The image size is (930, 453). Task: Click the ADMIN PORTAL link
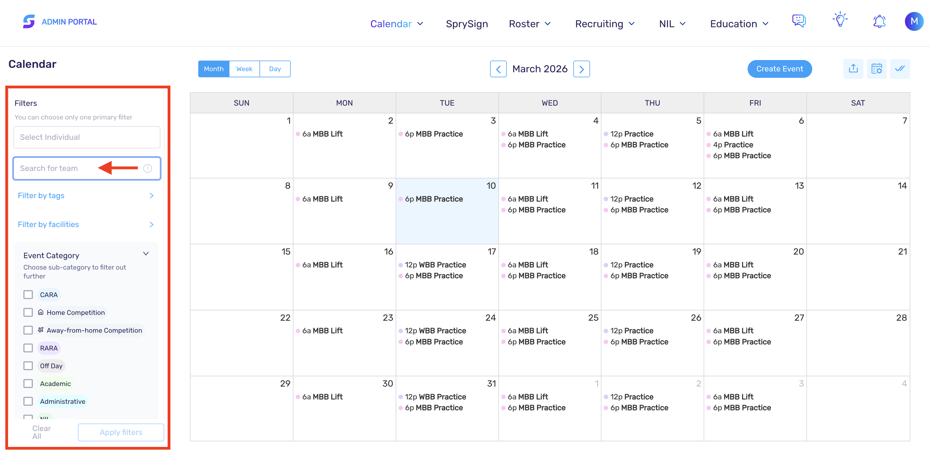[69, 22]
